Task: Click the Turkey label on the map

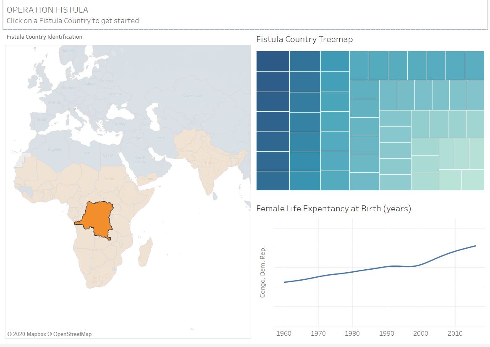Action: click(x=119, y=124)
